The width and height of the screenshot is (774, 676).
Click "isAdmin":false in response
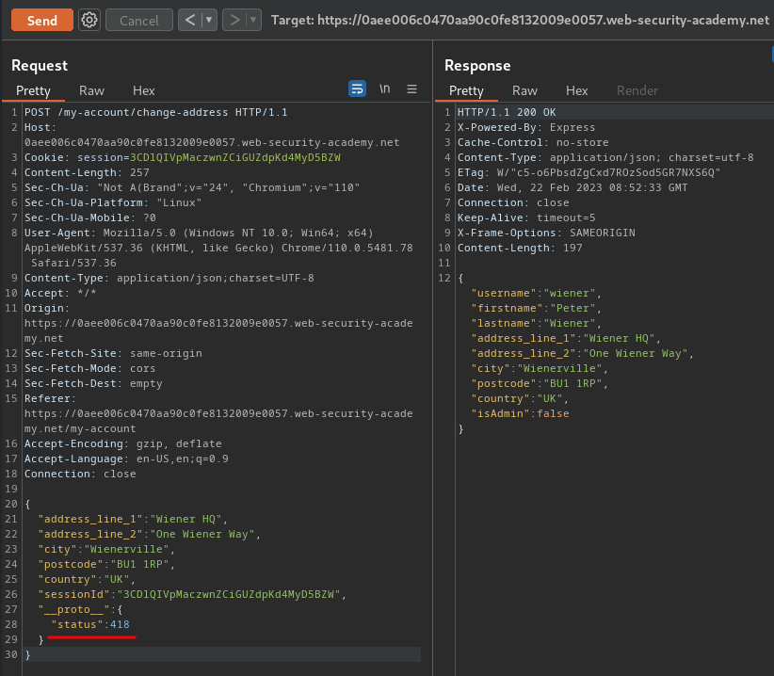coord(521,413)
